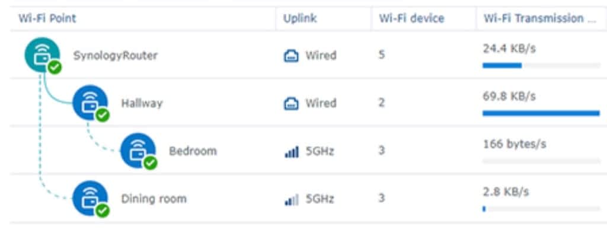Sort by the Wi-Fi Point column header
Screen dimensions: 607x230
click(x=47, y=18)
